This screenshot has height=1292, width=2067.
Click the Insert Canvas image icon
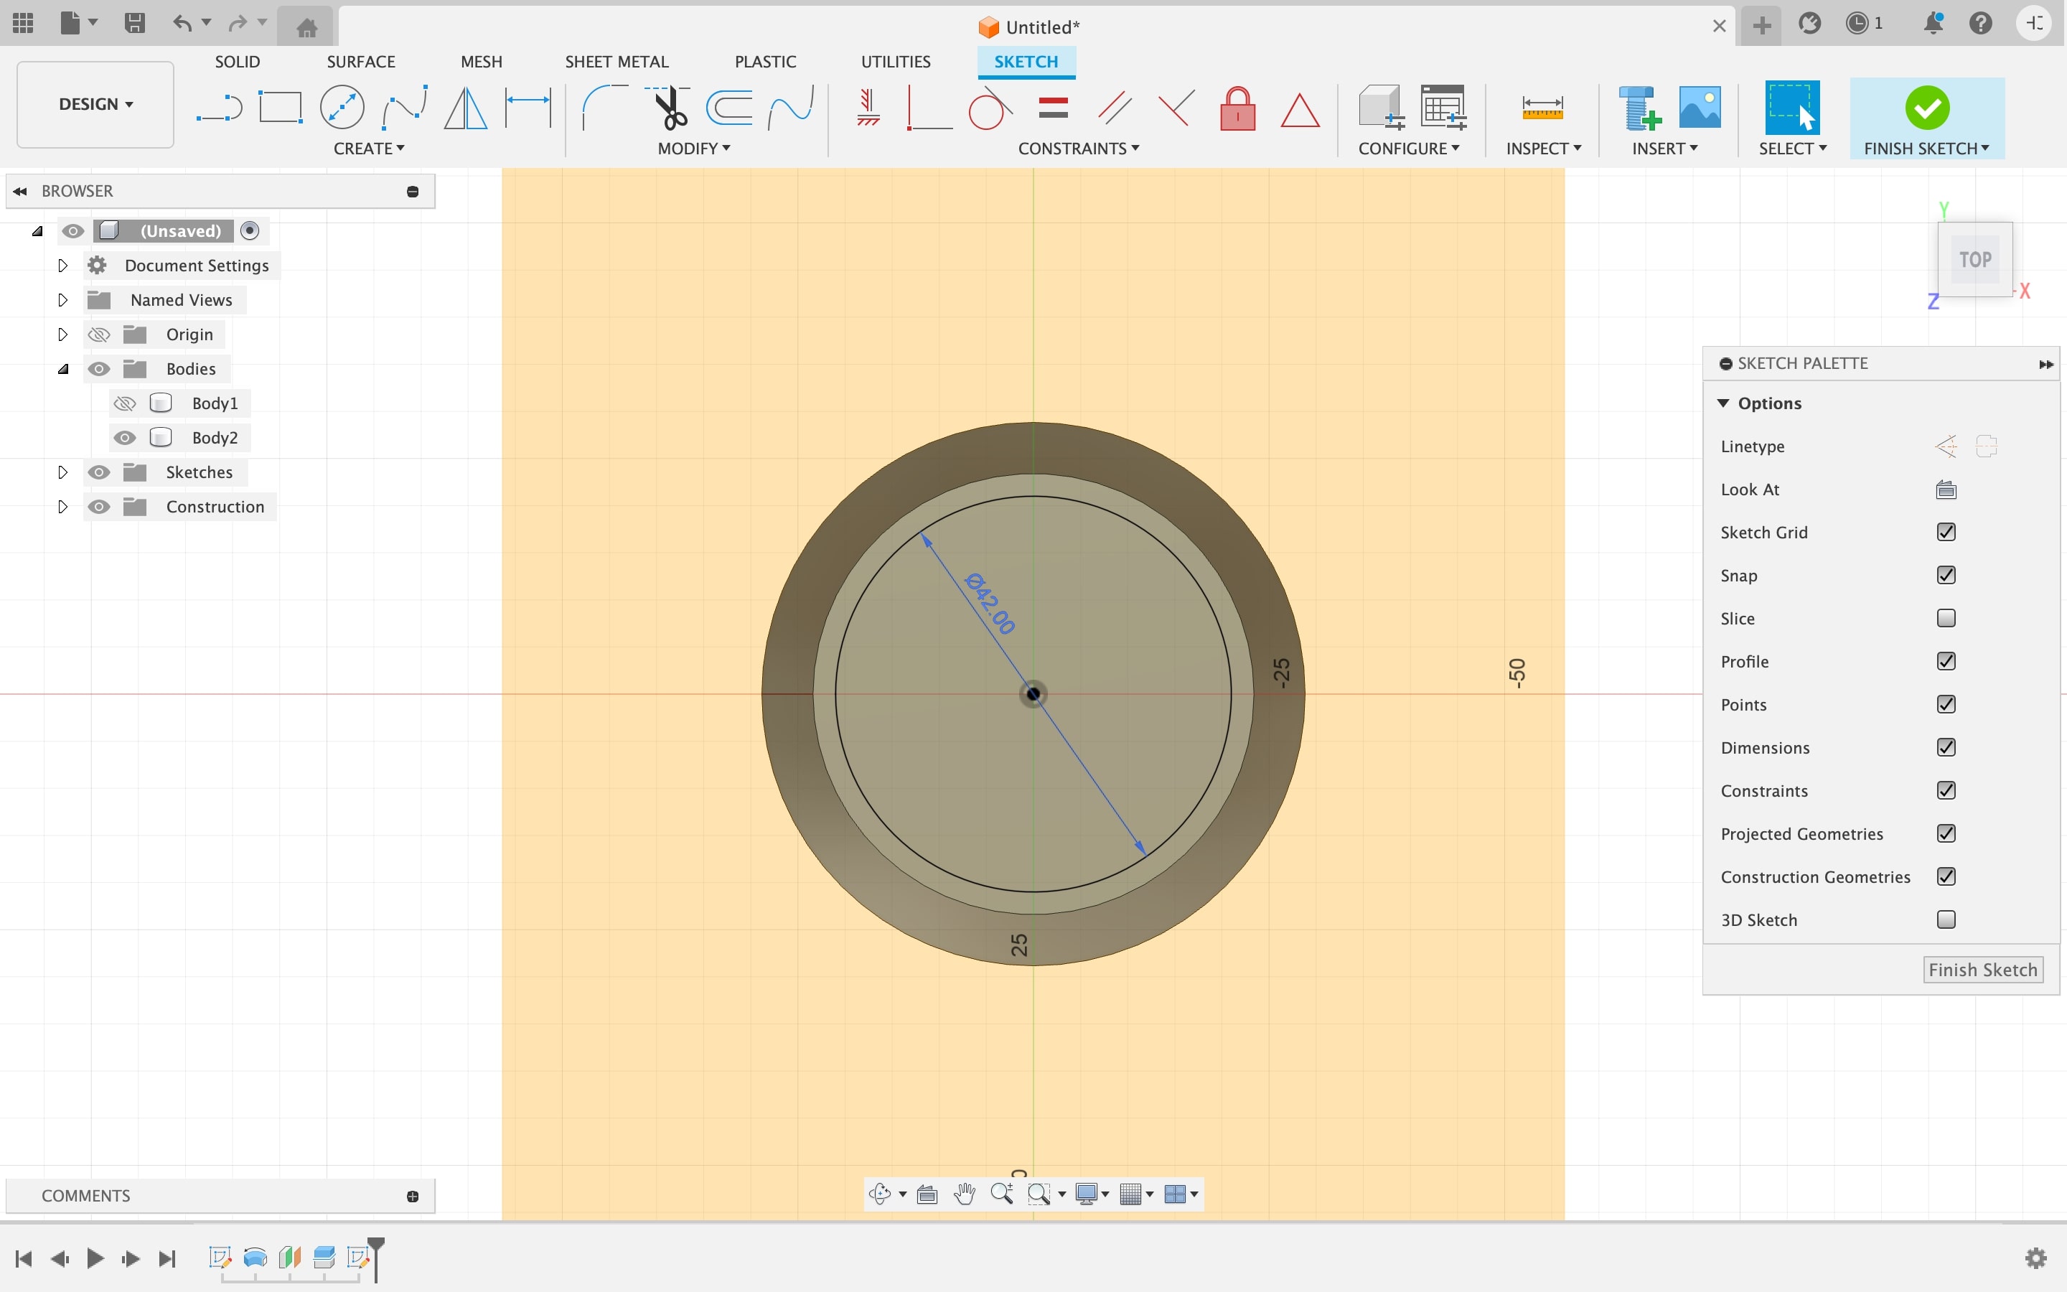[x=1700, y=108]
